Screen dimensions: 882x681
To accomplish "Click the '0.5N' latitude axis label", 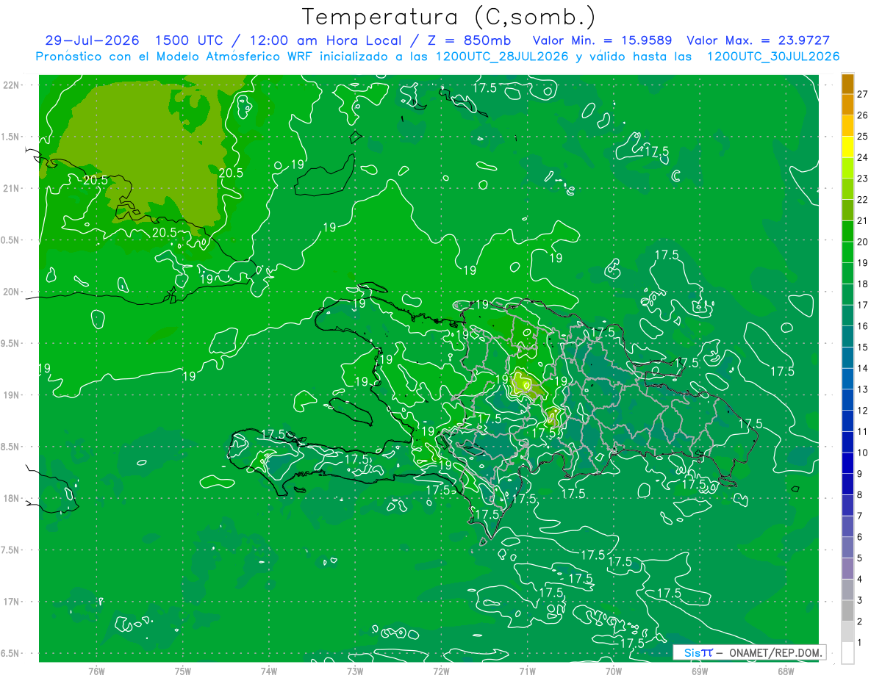I will point(10,240).
